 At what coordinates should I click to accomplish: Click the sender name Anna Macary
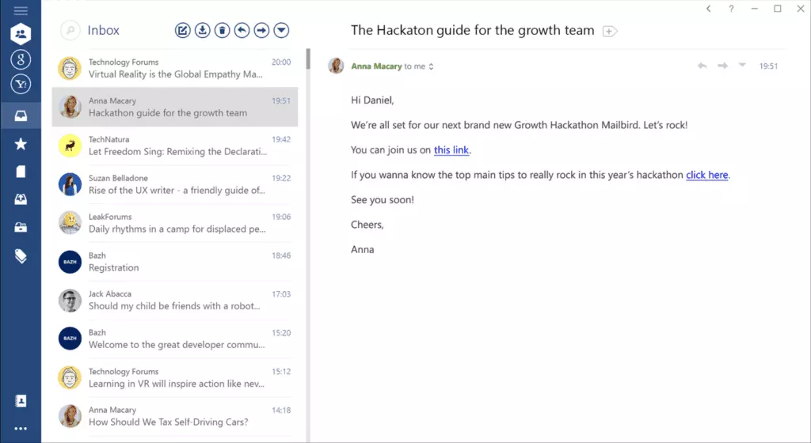click(x=376, y=66)
